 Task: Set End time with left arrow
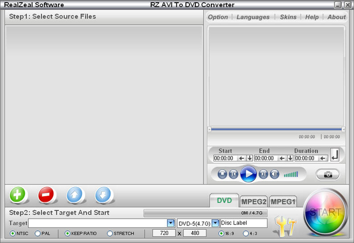pos(282,158)
